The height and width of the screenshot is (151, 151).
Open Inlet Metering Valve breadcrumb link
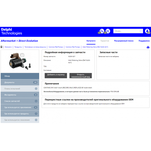click(x=95, y=47)
